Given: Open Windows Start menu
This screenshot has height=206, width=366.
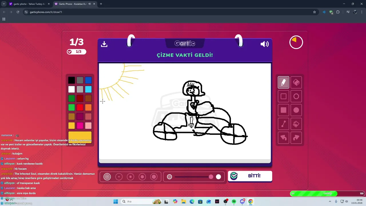Looking at the screenshot, I should [116, 201].
